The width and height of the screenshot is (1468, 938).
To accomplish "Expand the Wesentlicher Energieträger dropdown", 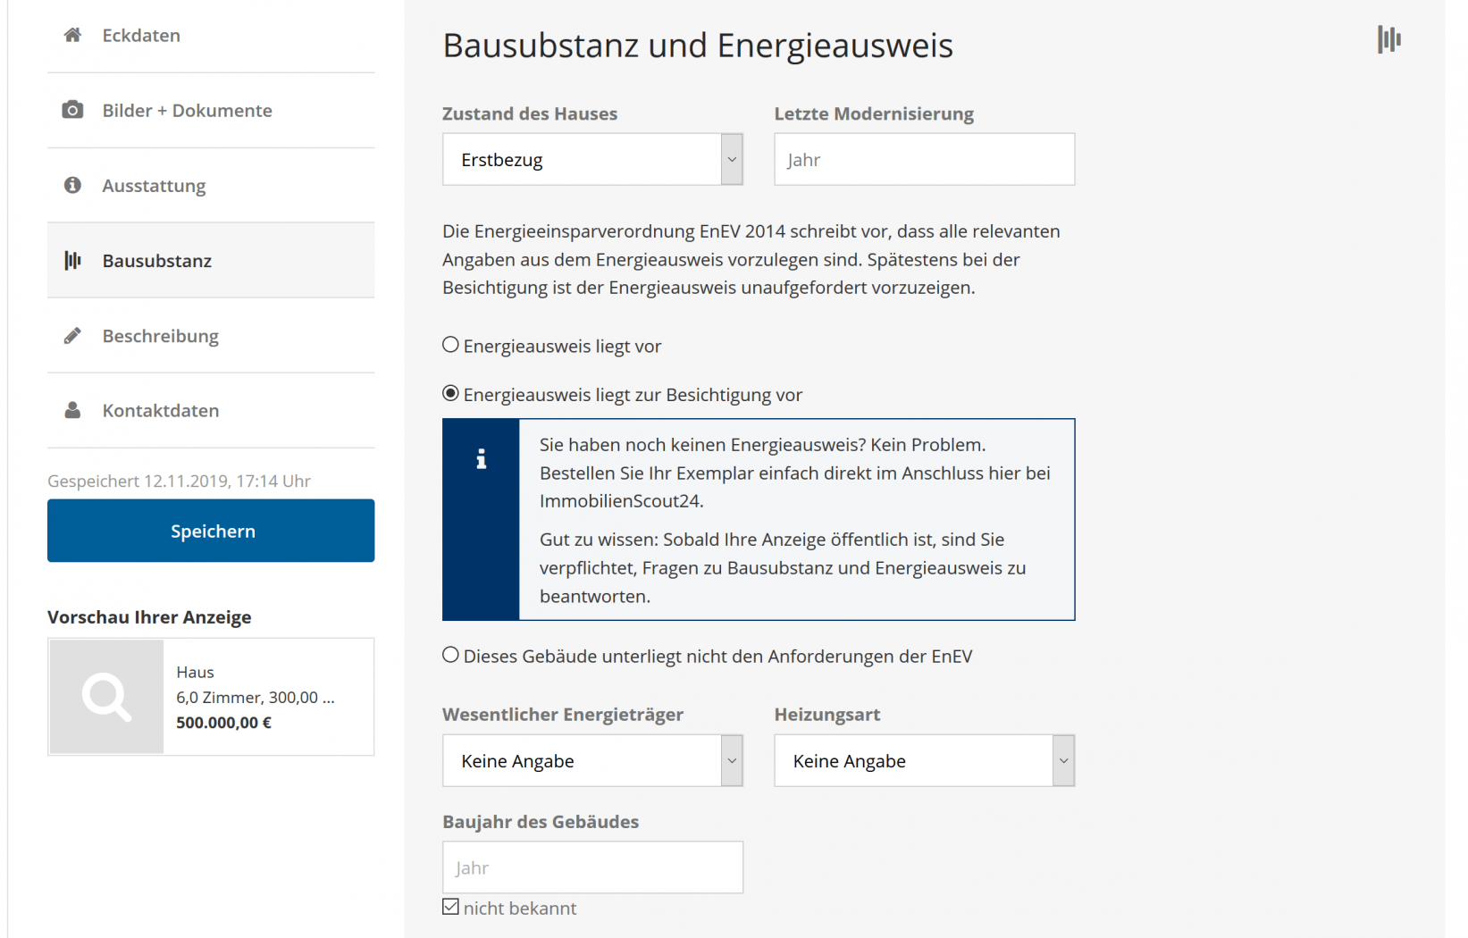I will pyautogui.click(x=592, y=760).
